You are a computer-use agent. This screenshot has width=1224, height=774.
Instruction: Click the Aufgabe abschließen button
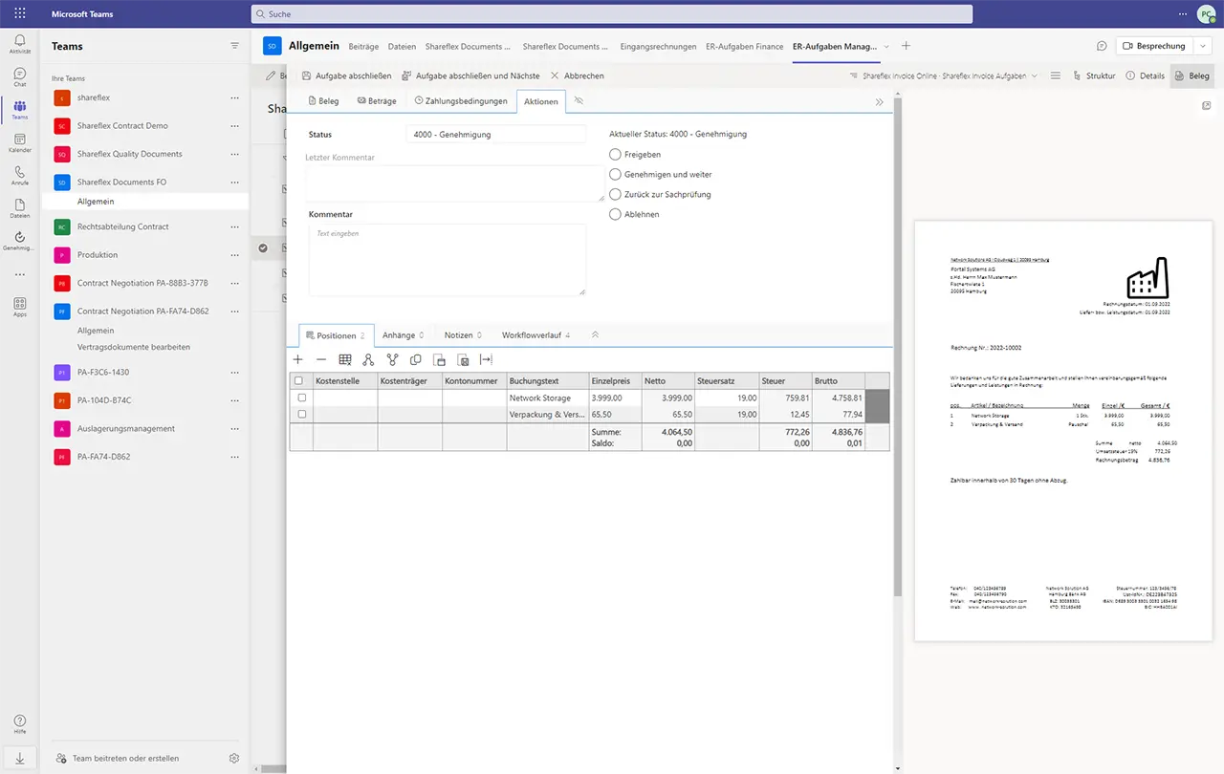tap(346, 75)
